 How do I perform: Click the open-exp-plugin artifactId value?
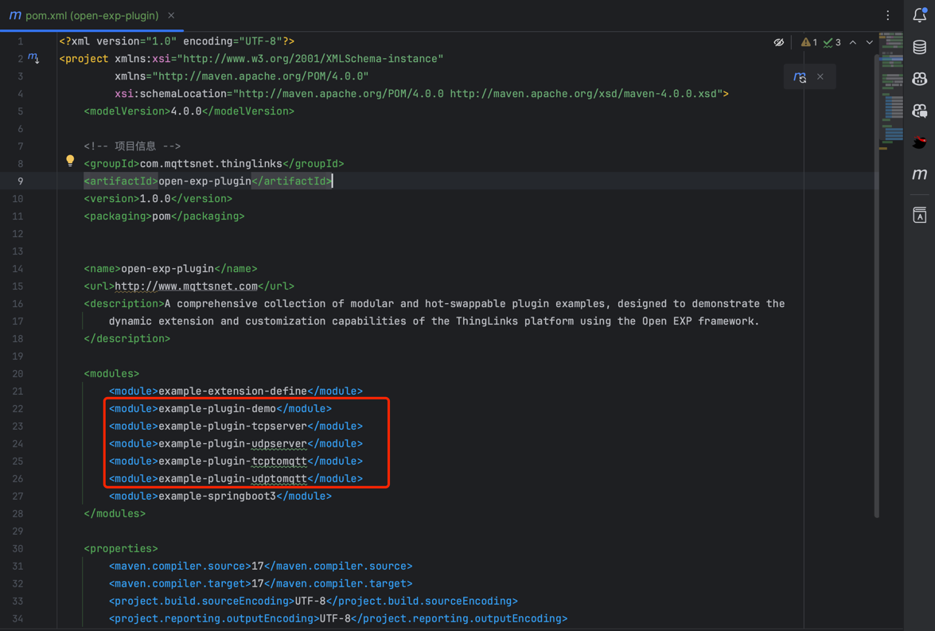click(x=205, y=181)
